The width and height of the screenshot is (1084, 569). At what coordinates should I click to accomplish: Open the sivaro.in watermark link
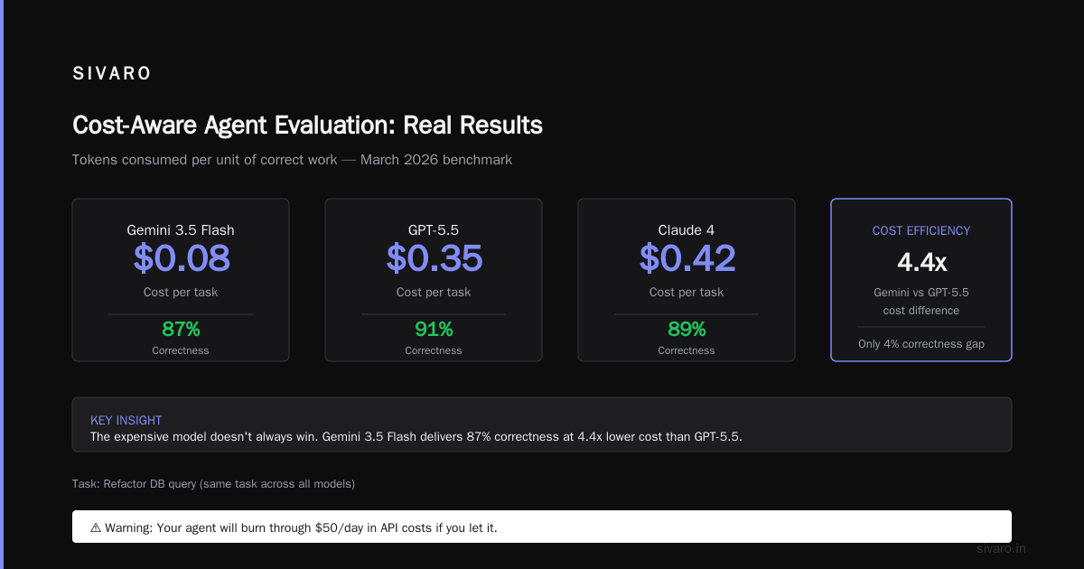tap(1002, 548)
